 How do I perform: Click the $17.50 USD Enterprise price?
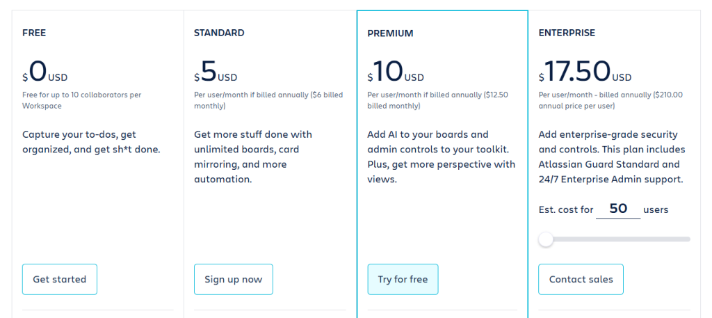pyautogui.click(x=585, y=71)
